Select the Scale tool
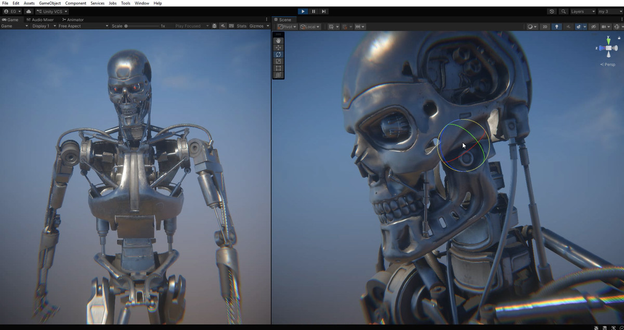The image size is (624, 330). click(278, 61)
